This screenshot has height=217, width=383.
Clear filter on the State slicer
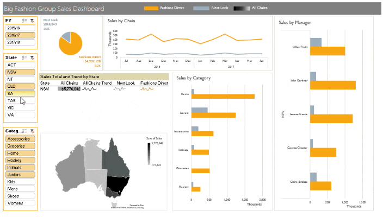coord(32,58)
